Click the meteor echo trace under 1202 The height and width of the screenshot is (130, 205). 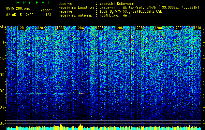click(x=40, y=93)
